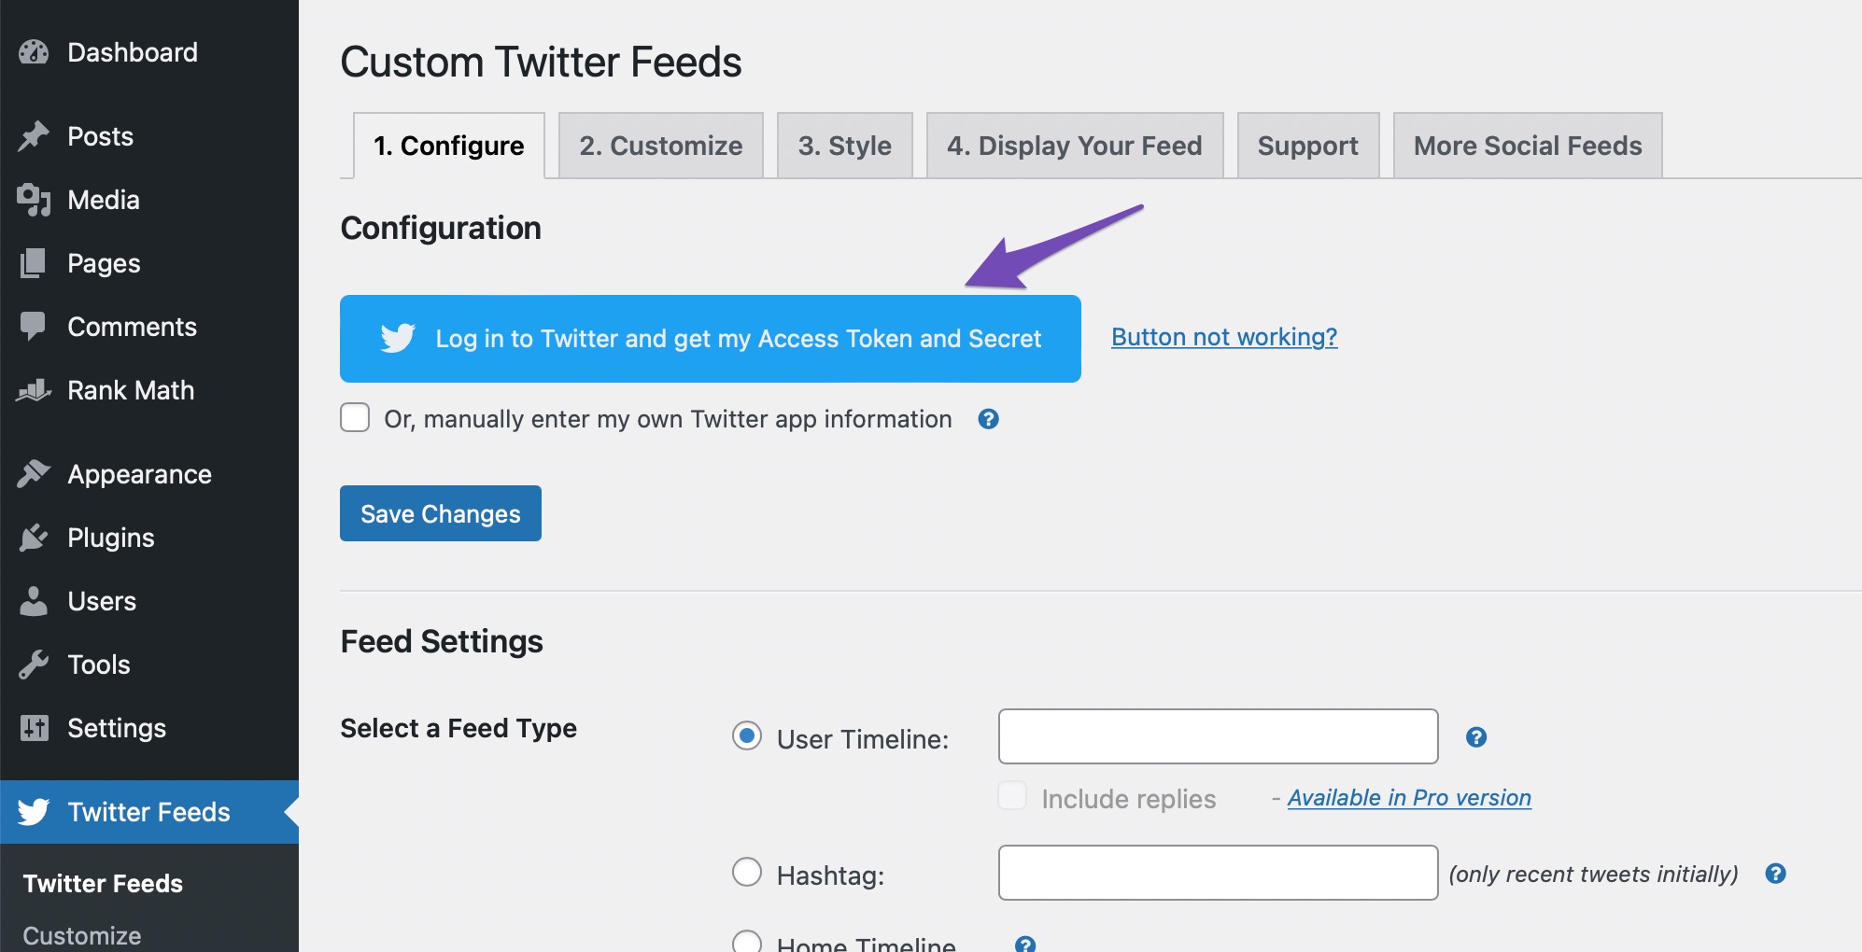Click Log in to Twitter access token button
1862x952 pixels.
click(711, 339)
